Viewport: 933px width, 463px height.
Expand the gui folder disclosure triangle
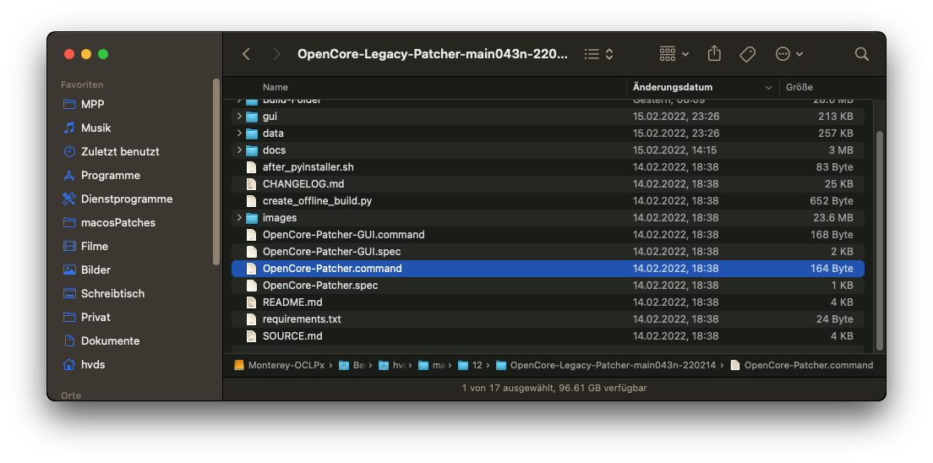pos(240,117)
